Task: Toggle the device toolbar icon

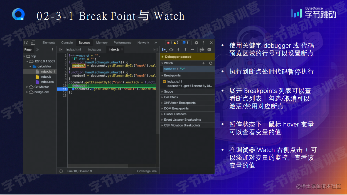Action: tap(33, 43)
